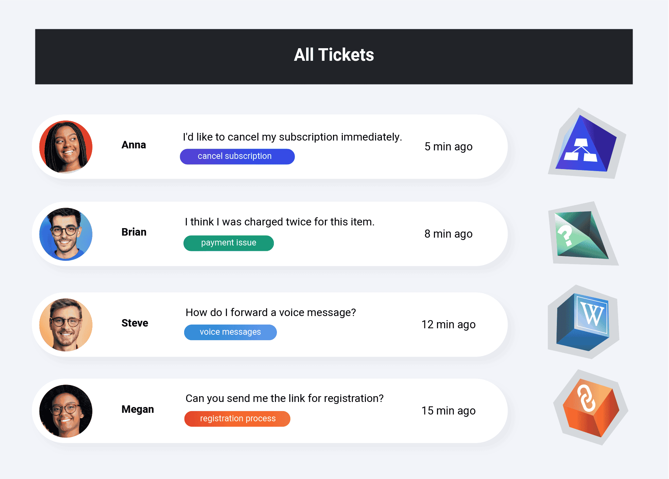
Task: Open Megan's profile photo
Action: pos(66,411)
